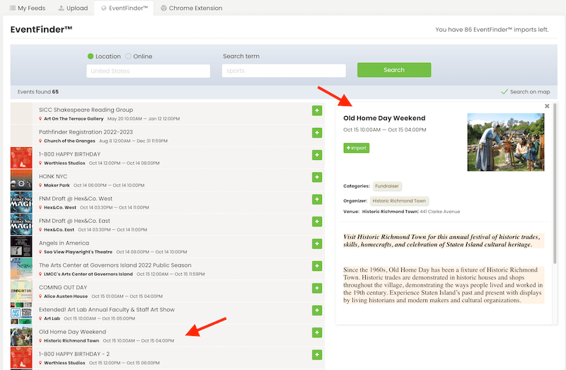Viewport: 566px width, 370px height.
Task: Open the Upload tab
Action: 74,8
